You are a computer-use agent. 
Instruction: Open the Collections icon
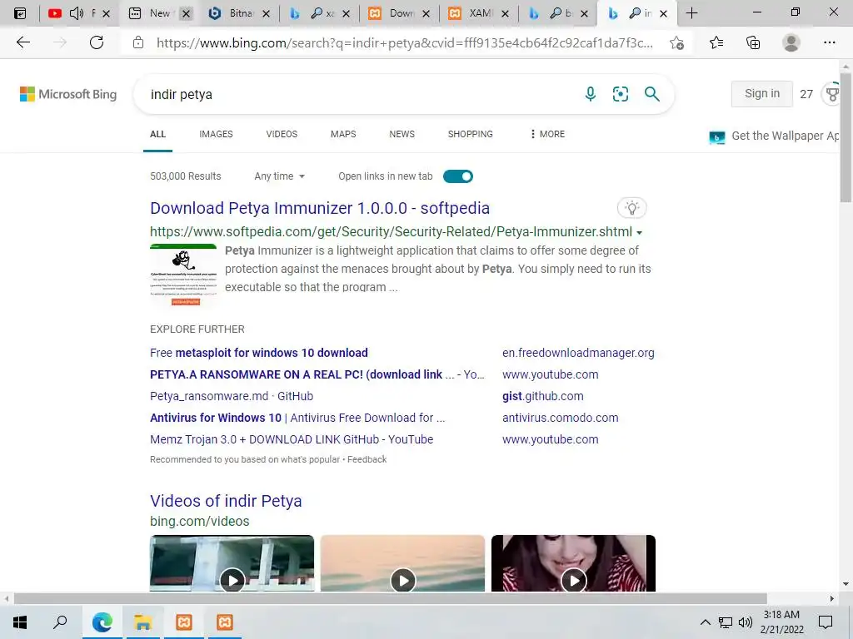753,42
